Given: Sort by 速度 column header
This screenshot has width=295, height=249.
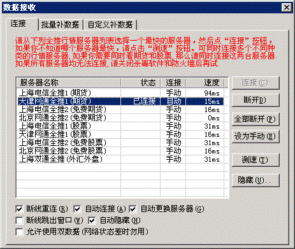Looking at the screenshot, I should point(205,83).
